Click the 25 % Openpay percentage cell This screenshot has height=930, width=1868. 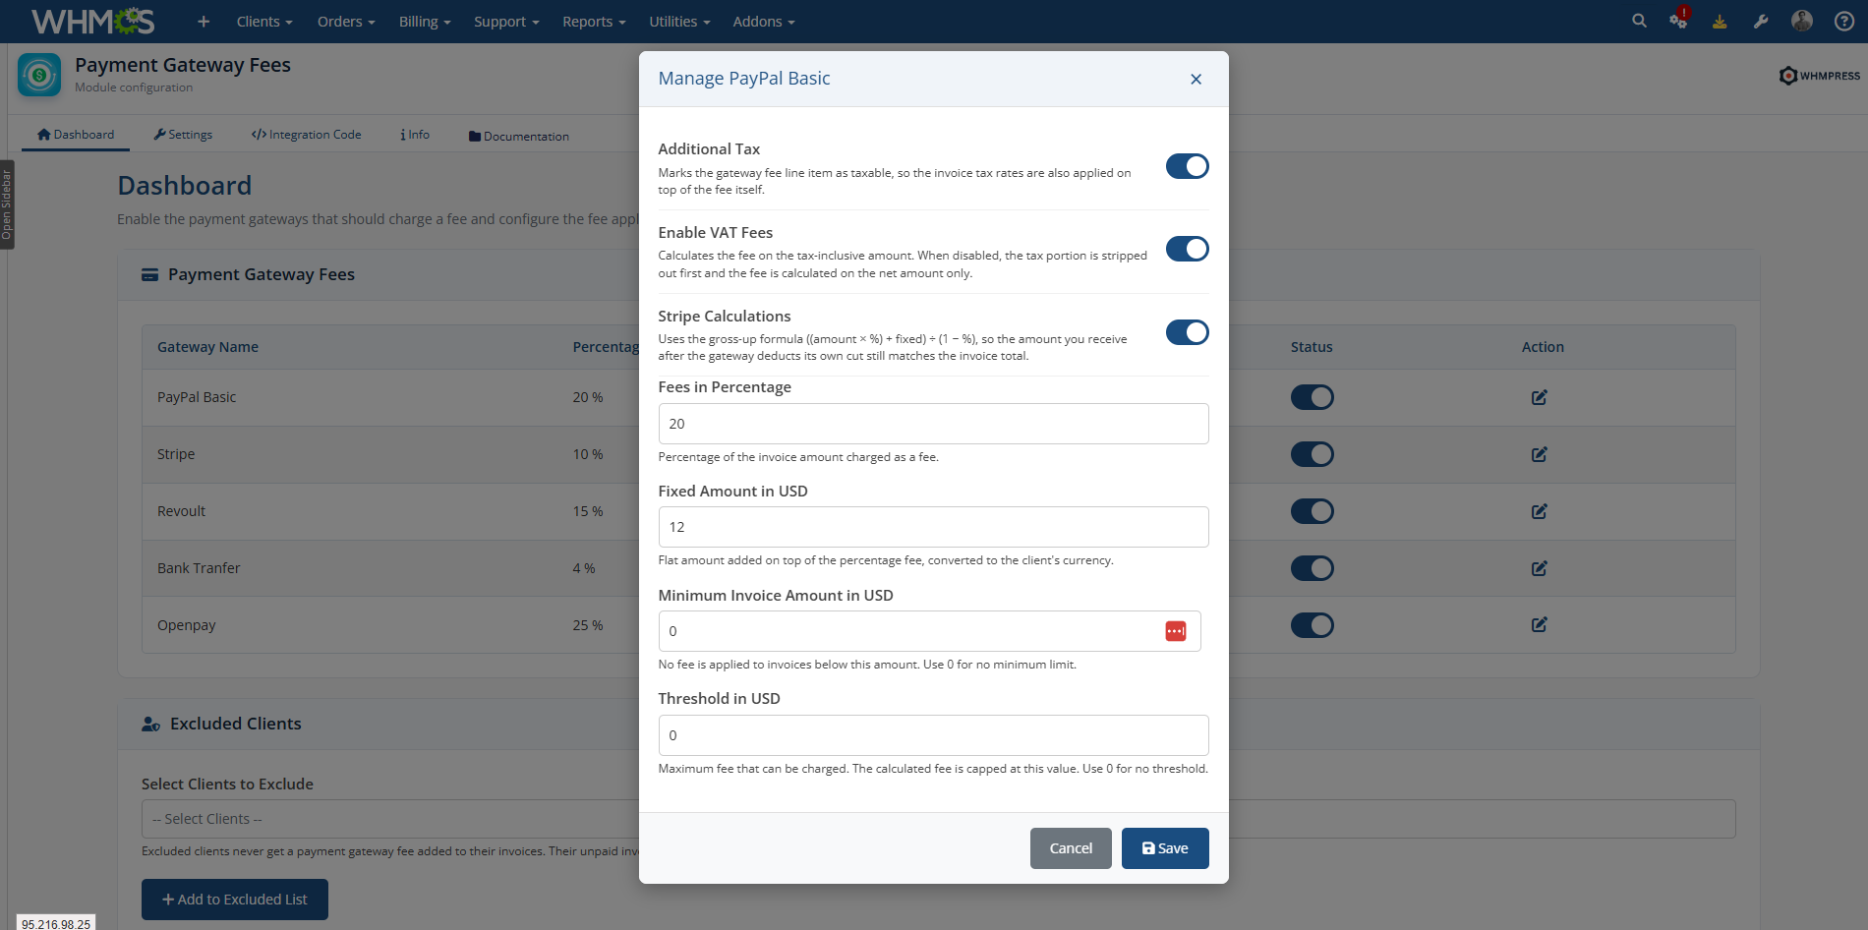pyautogui.click(x=588, y=625)
